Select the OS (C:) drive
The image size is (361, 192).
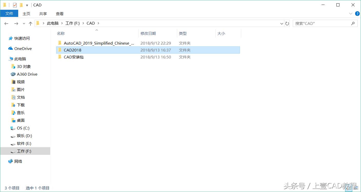[x=23, y=128]
